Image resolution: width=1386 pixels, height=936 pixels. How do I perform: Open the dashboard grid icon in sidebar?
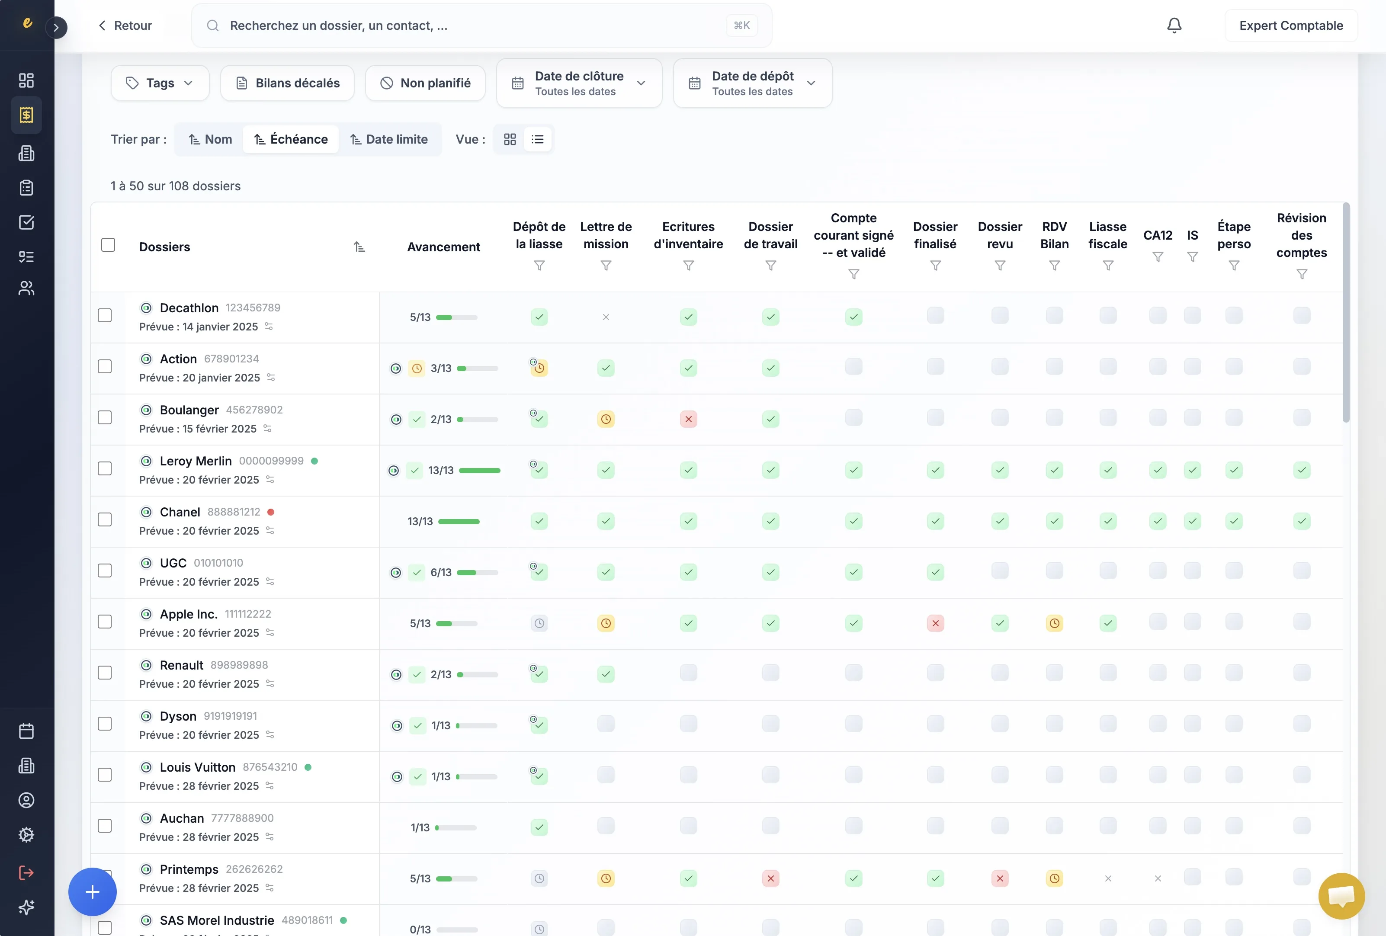click(26, 80)
